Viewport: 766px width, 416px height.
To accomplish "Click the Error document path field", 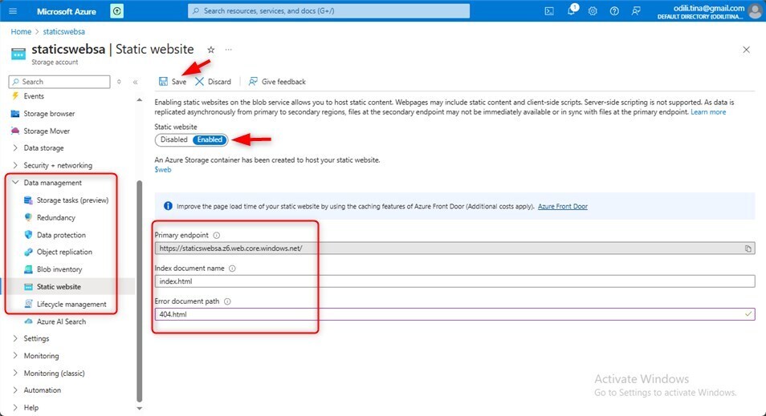I will 454,314.
